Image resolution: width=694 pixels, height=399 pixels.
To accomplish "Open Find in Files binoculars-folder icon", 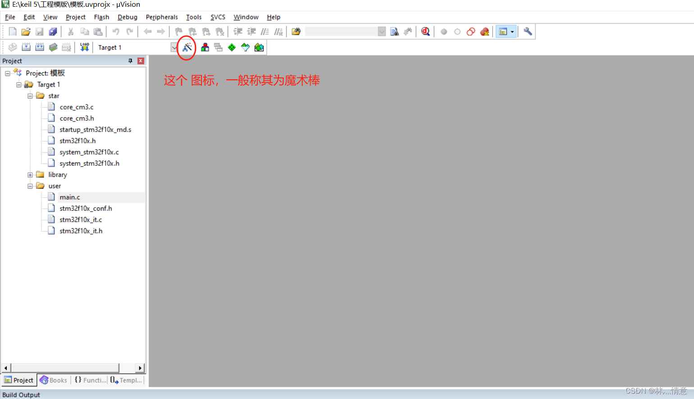I will click(x=296, y=32).
